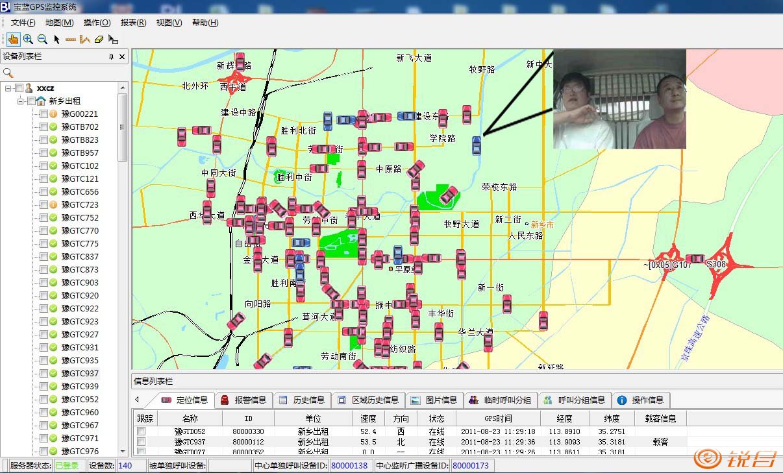Select the pan hand tool
Viewport: 783px width, 473px height.
[x=13, y=39]
